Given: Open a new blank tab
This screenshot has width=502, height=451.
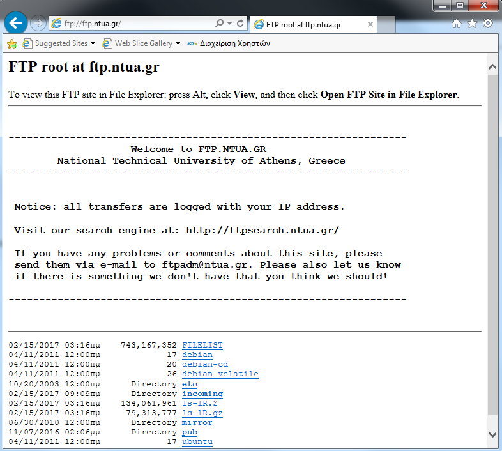Looking at the screenshot, I should pyautogui.click(x=386, y=25).
